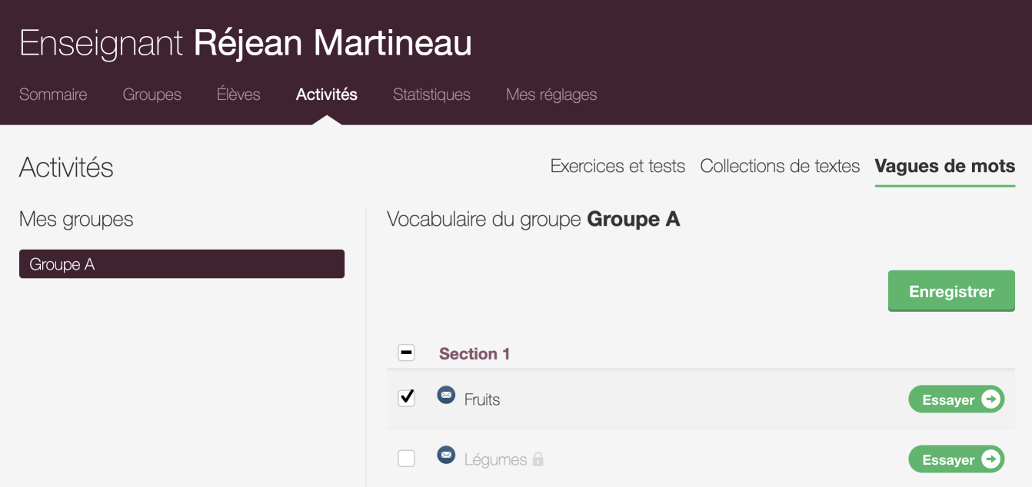
Task: Switch to the Élèves tab
Action: tap(238, 94)
